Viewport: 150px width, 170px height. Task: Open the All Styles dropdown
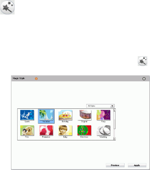pyautogui.click(x=101, y=106)
